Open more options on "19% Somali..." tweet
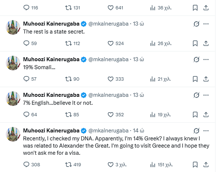 coord(206,59)
